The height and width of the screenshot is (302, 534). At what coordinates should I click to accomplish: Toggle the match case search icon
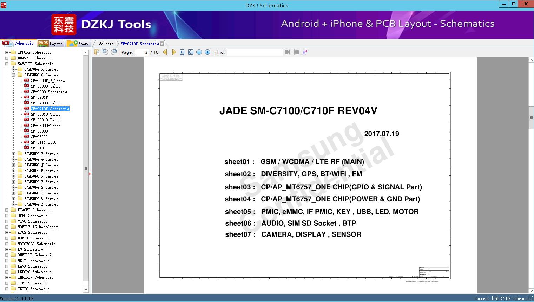305,52
